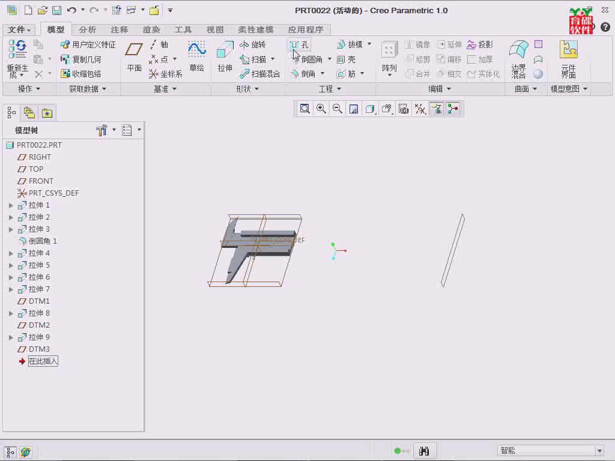
Task: Click the Zoom In icon in graphics toolbar
Action: click(321, 109)
